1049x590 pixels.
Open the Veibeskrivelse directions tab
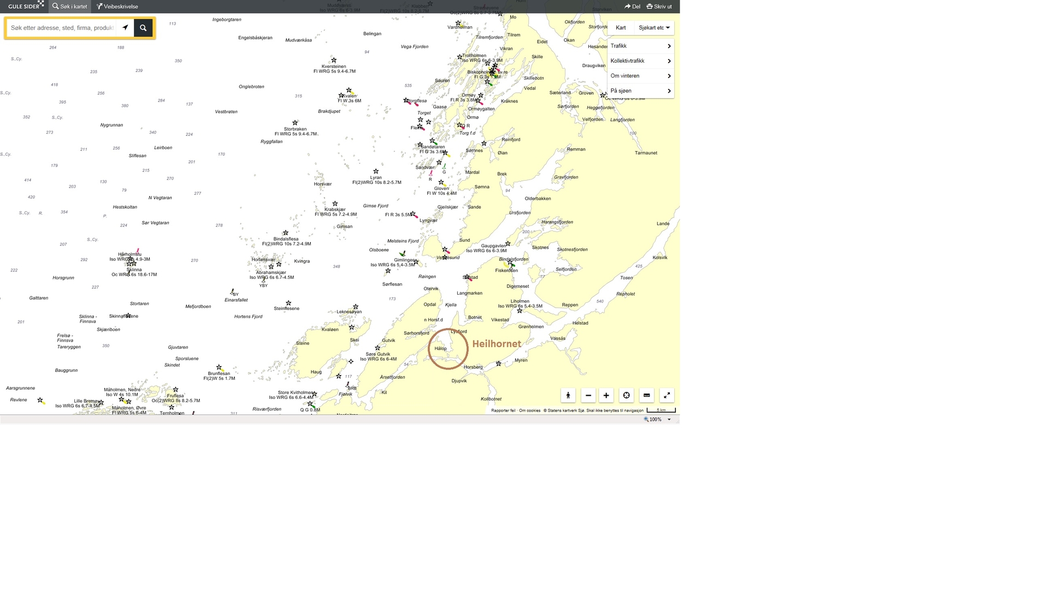(x=117, y=7)
